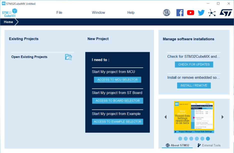234x153 pixels.
Task: Click the INSTALL / REMOVE button
Action: [194, 85]
